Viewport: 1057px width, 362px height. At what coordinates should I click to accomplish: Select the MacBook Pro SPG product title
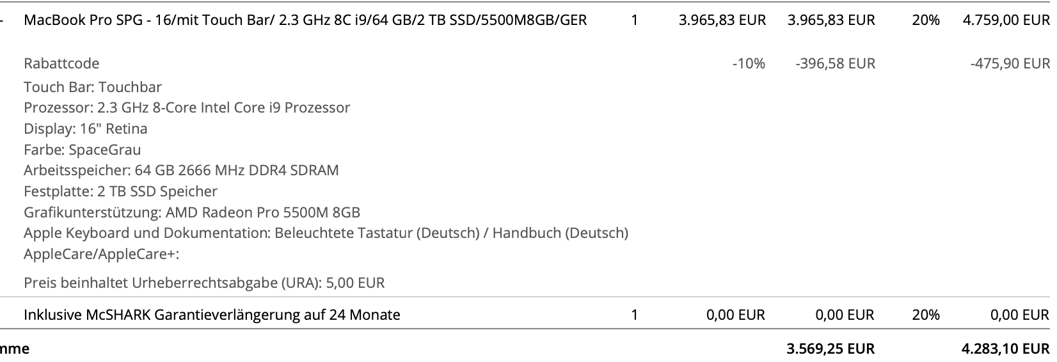305,20
